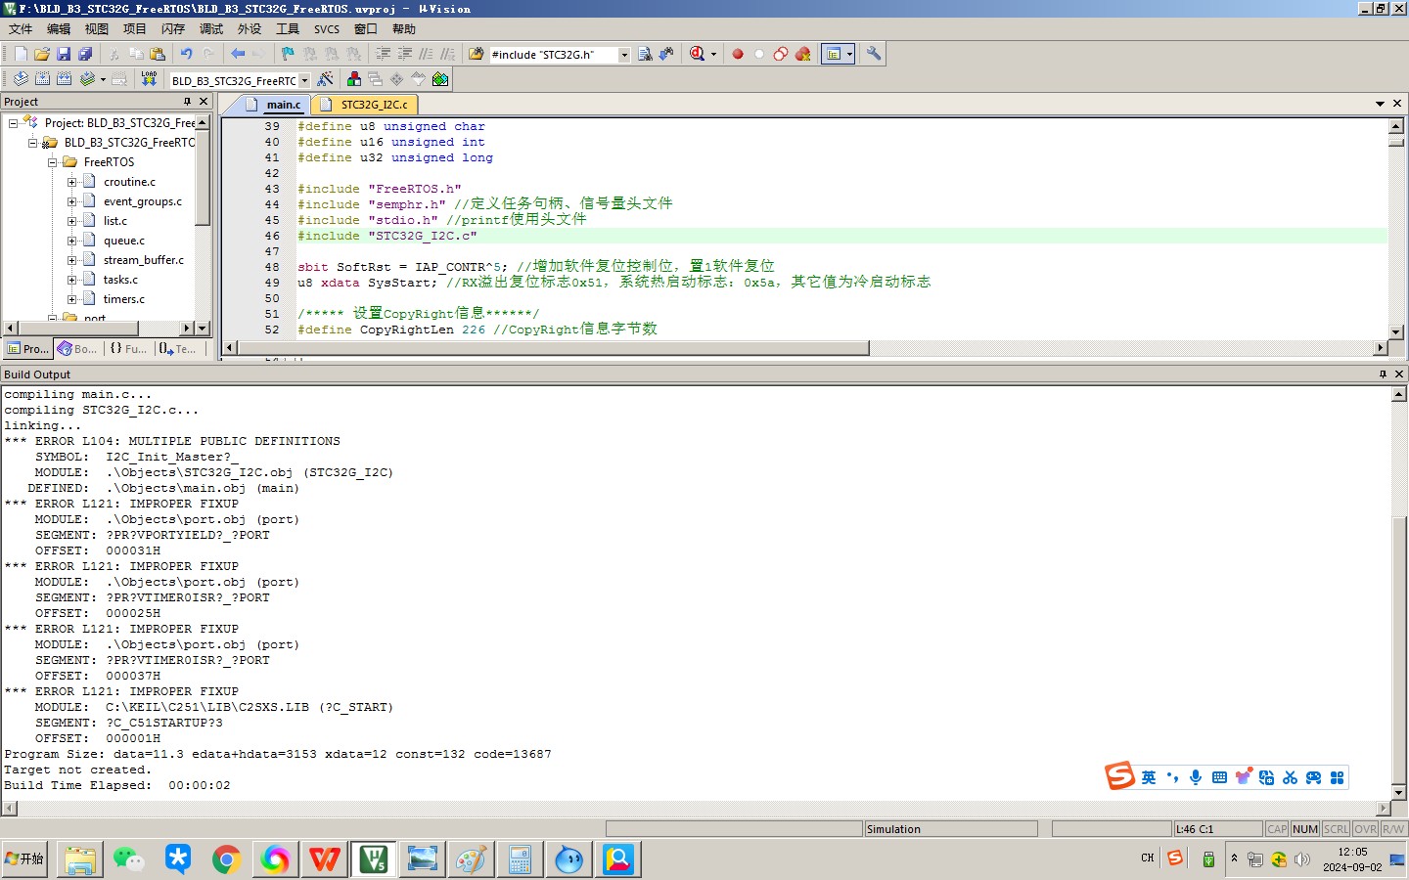
Task: Switch to main.c editor tab
Action: click(x=275, y=105)
